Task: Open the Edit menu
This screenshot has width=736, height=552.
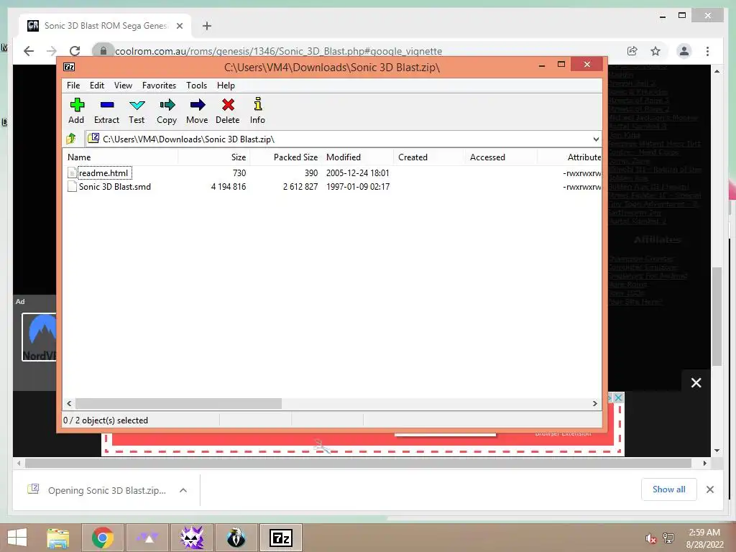Action: click(x=97, y=86)
